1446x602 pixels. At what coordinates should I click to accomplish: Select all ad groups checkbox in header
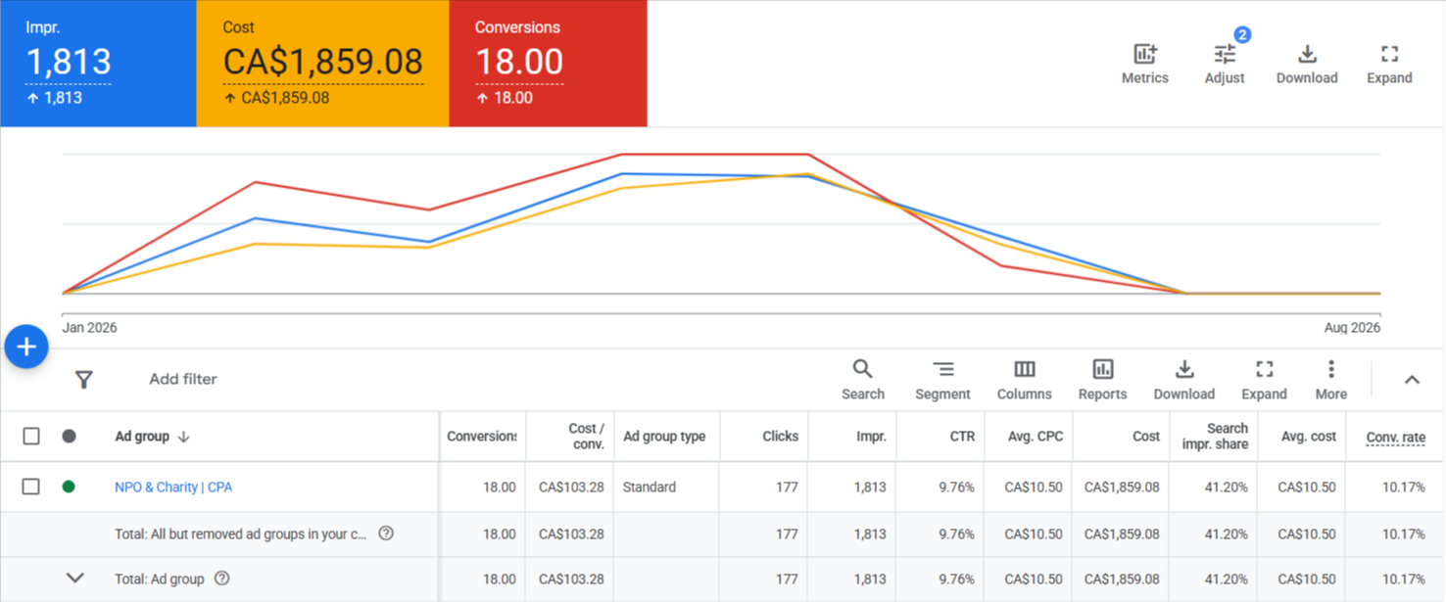pyautogui.click(x=31, y=437)
